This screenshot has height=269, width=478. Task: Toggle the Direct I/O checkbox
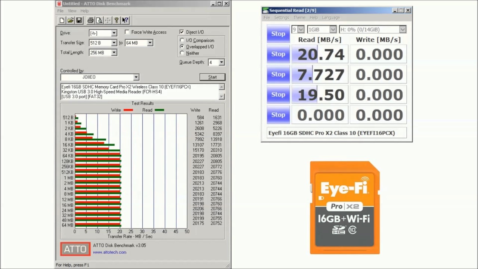(181, 32)
